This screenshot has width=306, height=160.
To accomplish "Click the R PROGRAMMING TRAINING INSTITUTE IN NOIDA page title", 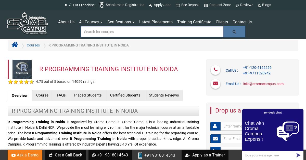I will [x=109, y=69].
